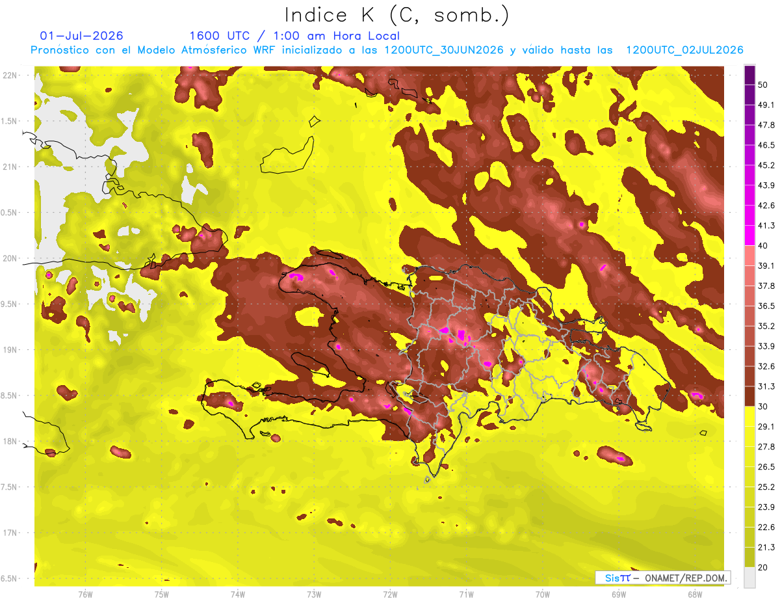The width and height of the screenshot is (780, 603).
Task: Click the longitude label '75W'
Action: click(161, 595)
